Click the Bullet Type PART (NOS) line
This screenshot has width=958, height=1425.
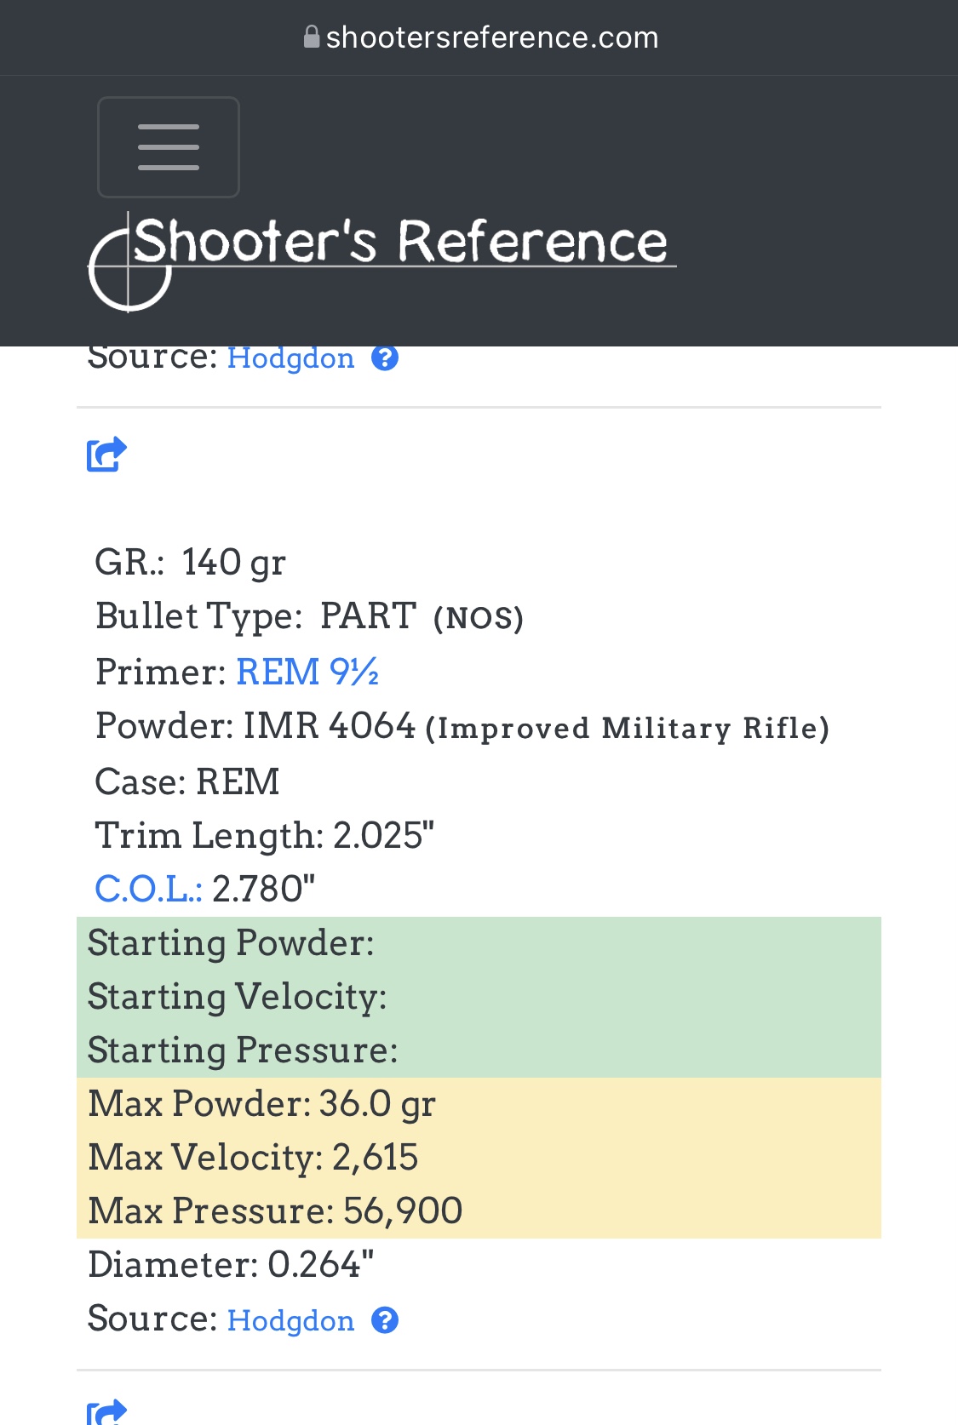309,616
